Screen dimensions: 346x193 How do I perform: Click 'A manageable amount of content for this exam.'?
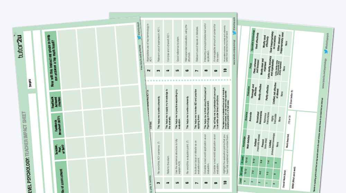pos(216,43)
